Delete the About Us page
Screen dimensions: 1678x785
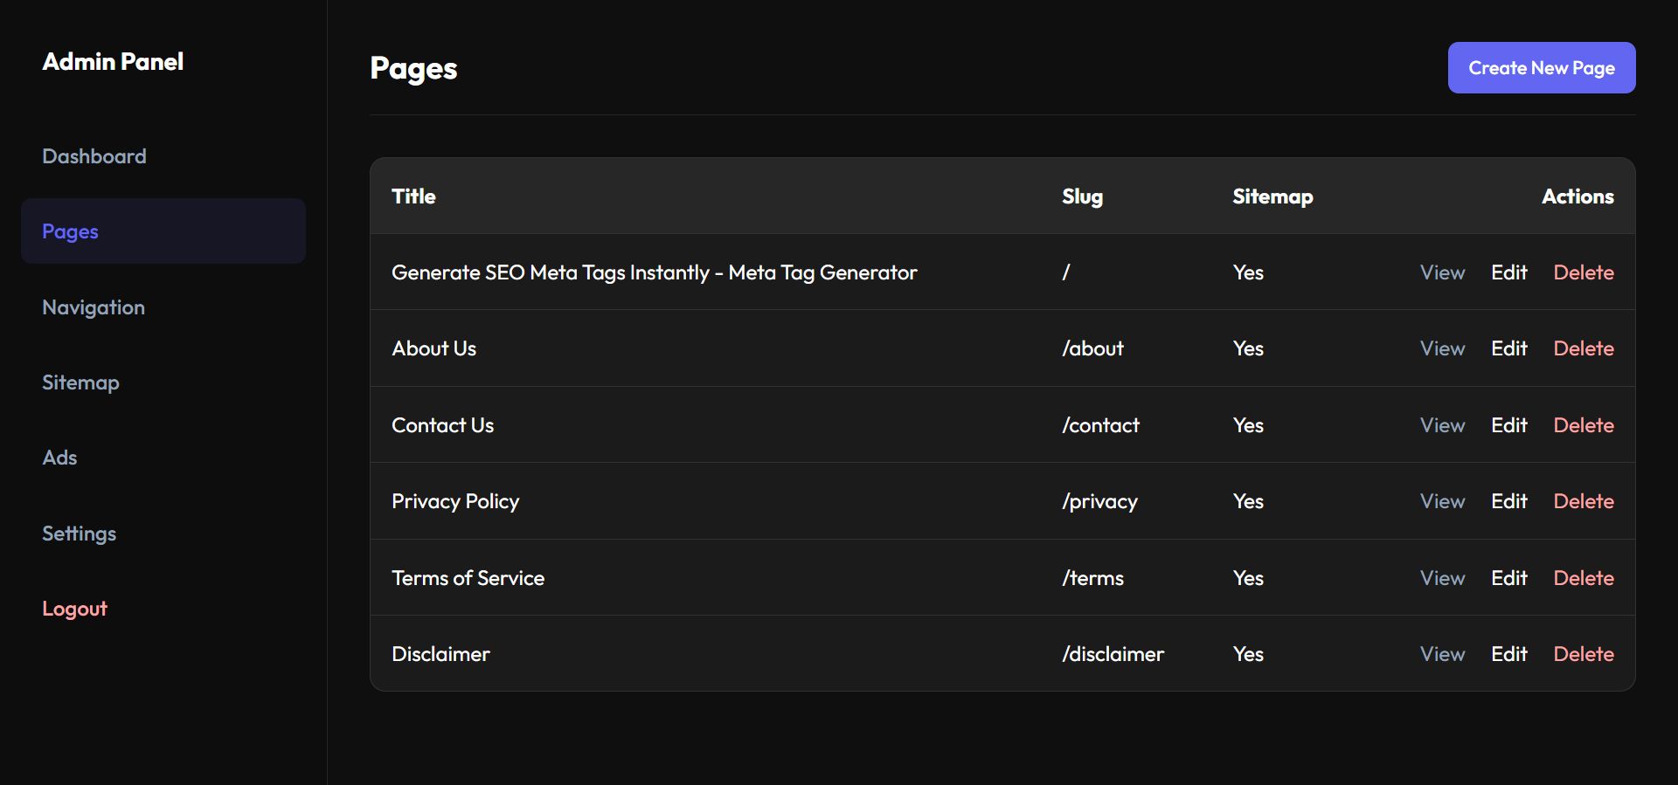click(x=1583, y=348)
